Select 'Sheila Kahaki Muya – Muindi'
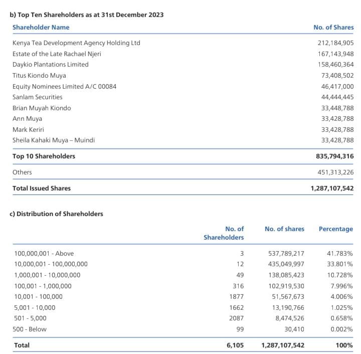The width and height of the screenshot is (361, 354). click(x=54, y=140)
